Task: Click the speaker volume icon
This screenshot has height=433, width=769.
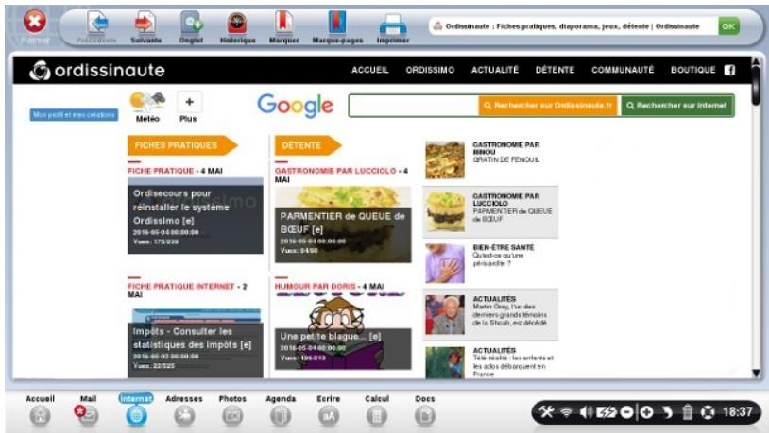Action: pyautogui.click(x=586, y=412)
